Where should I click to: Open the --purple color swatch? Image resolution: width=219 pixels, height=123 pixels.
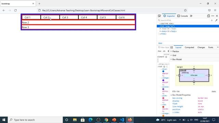[163, 89]
